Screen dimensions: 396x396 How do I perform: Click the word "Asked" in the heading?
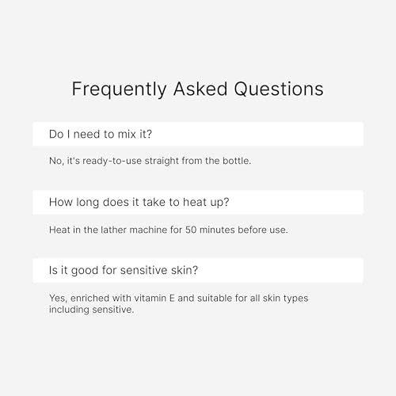(200, 89)
